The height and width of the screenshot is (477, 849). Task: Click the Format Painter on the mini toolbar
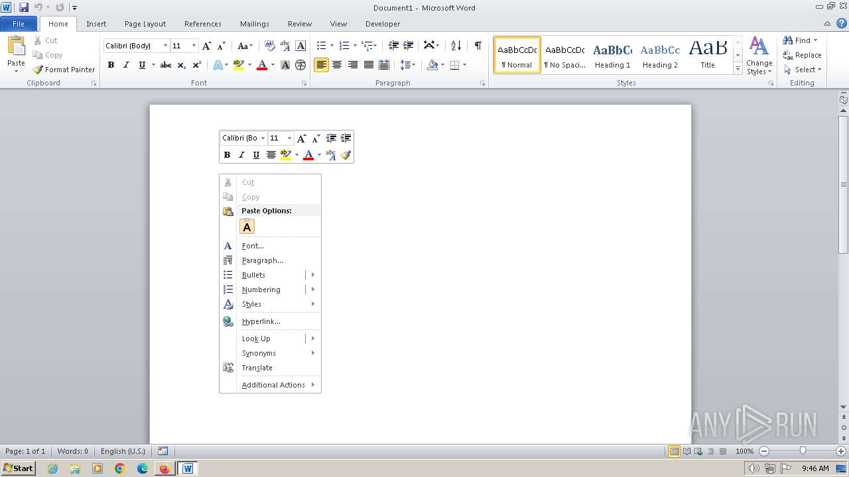[x=346, y=155]
